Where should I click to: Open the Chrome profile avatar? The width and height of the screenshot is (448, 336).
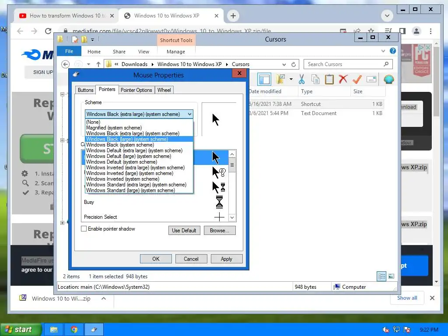(x=416, y=31)
